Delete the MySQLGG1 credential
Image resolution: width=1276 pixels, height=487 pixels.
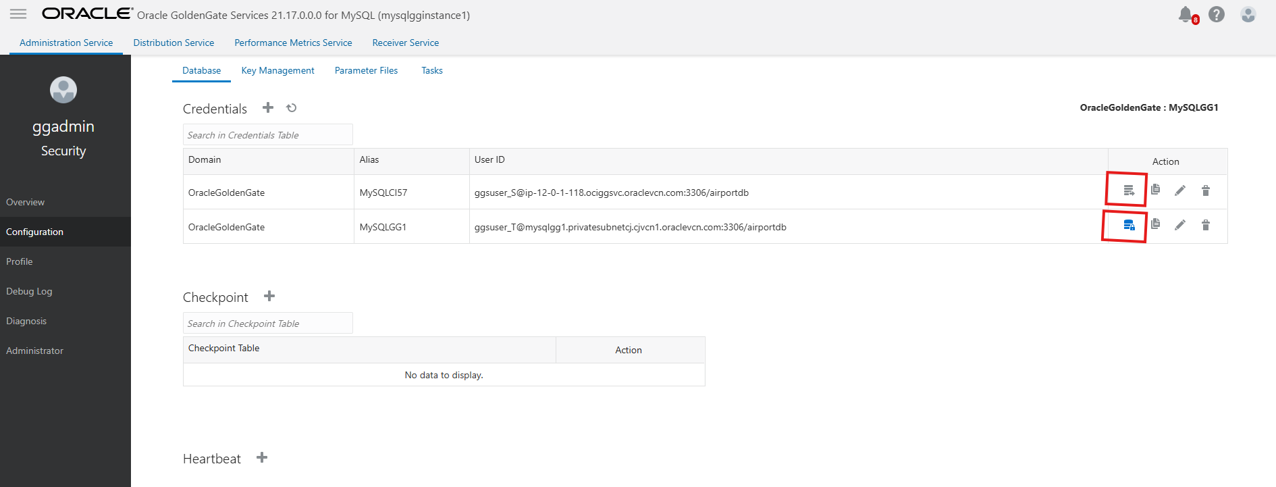point(1206,225)
